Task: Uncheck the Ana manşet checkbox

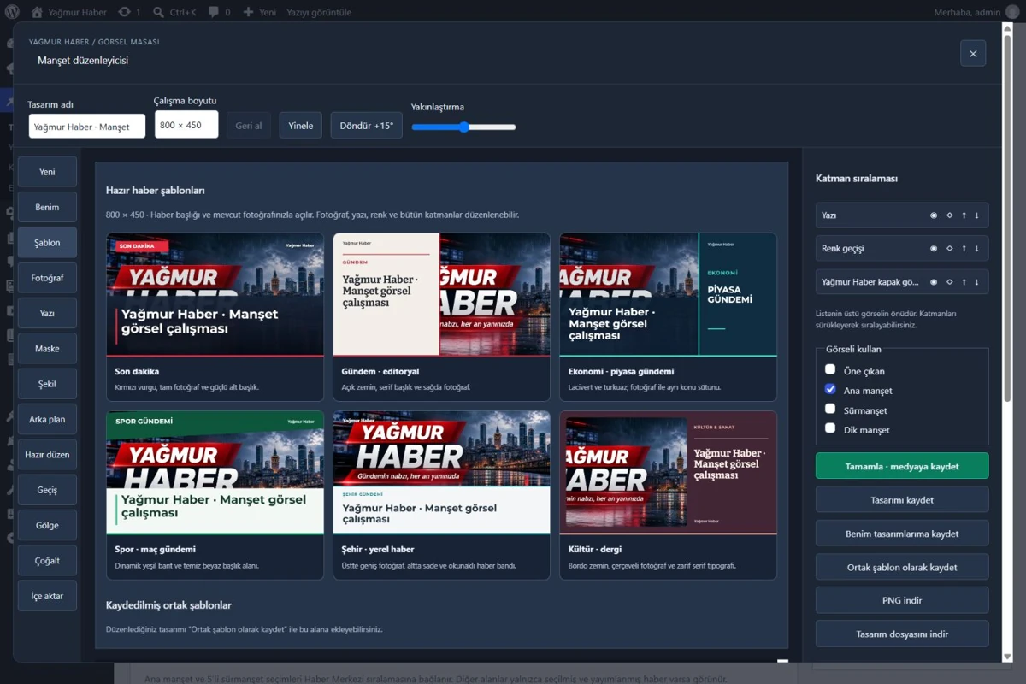Action: [830, 389]
